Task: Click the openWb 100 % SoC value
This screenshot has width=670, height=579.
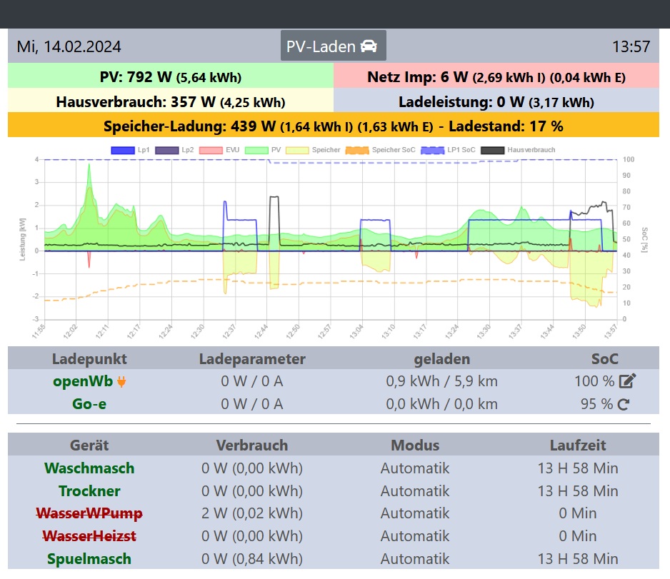Action: coord(594,381)
